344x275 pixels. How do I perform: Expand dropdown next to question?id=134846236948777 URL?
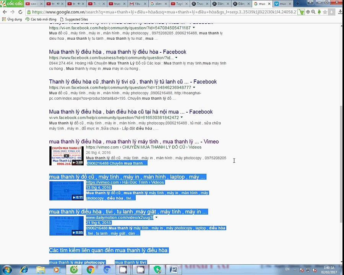(x=194, y=87)
